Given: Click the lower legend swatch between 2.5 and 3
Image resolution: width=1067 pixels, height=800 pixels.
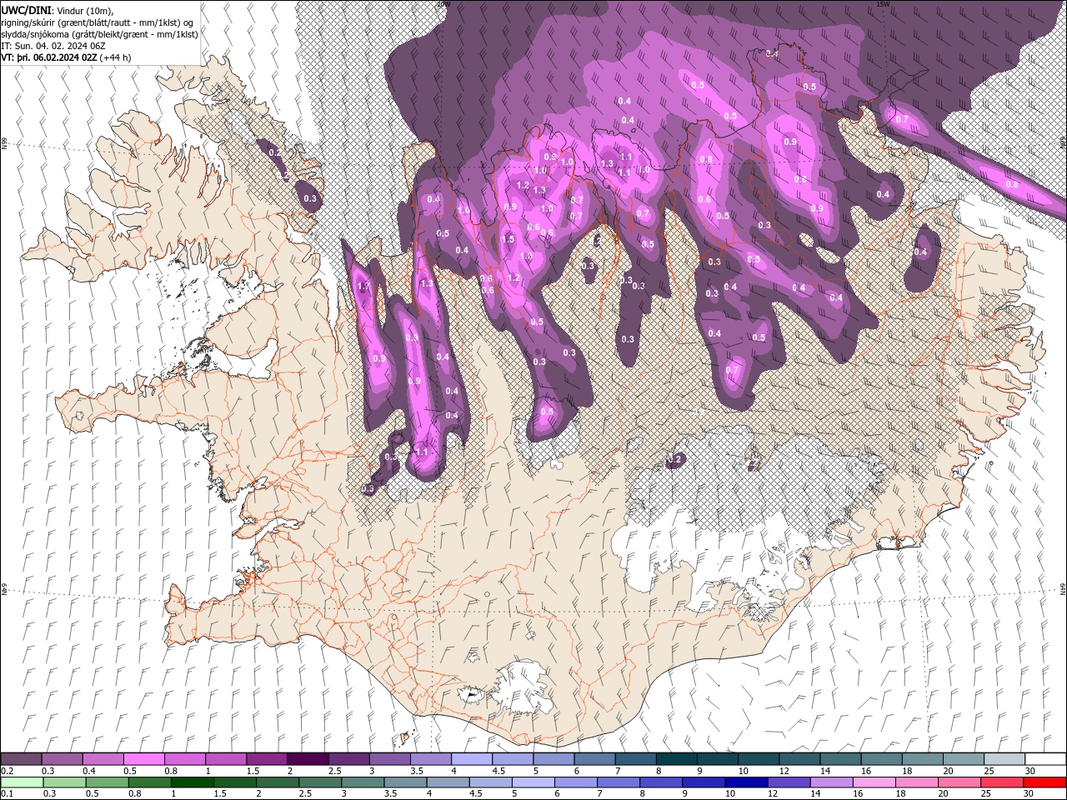Looking at the screenshot, I should (x=321, y=782).
